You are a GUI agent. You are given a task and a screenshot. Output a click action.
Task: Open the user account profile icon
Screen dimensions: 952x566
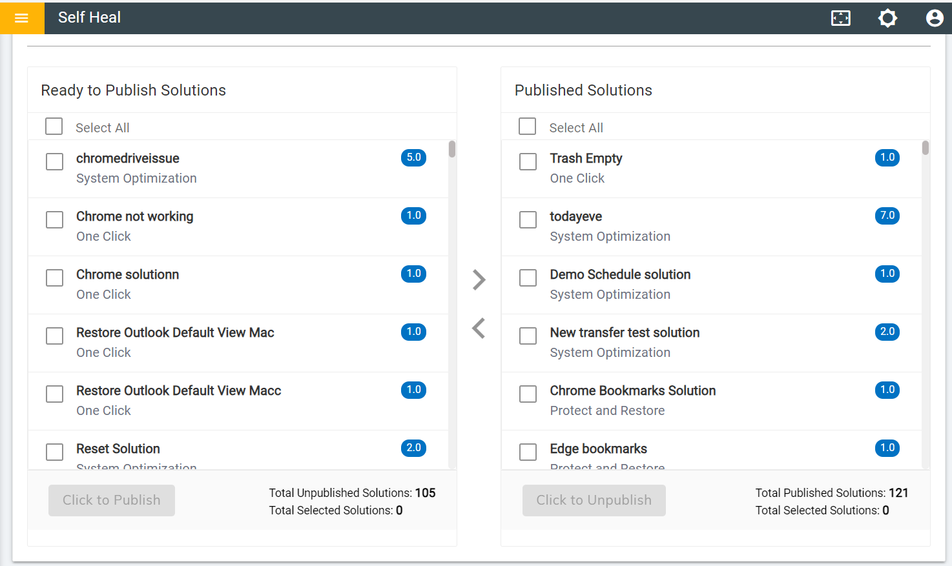[x=934, y=18]
